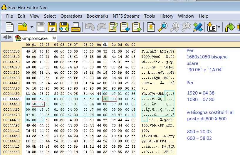Click column header 00
This screenshot has height=155, width=240.
pyautogui.click(x=28, y=45)
